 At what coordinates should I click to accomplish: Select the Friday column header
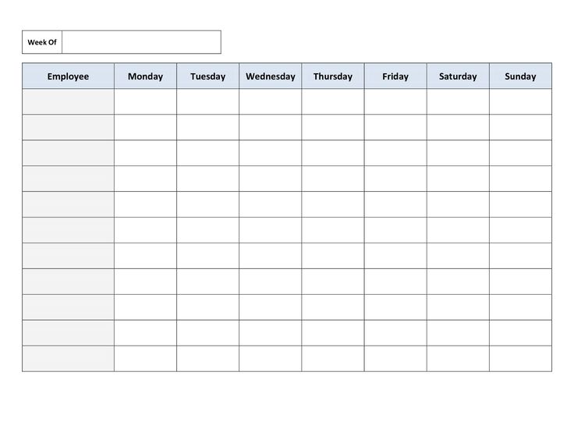click(395, 76)
